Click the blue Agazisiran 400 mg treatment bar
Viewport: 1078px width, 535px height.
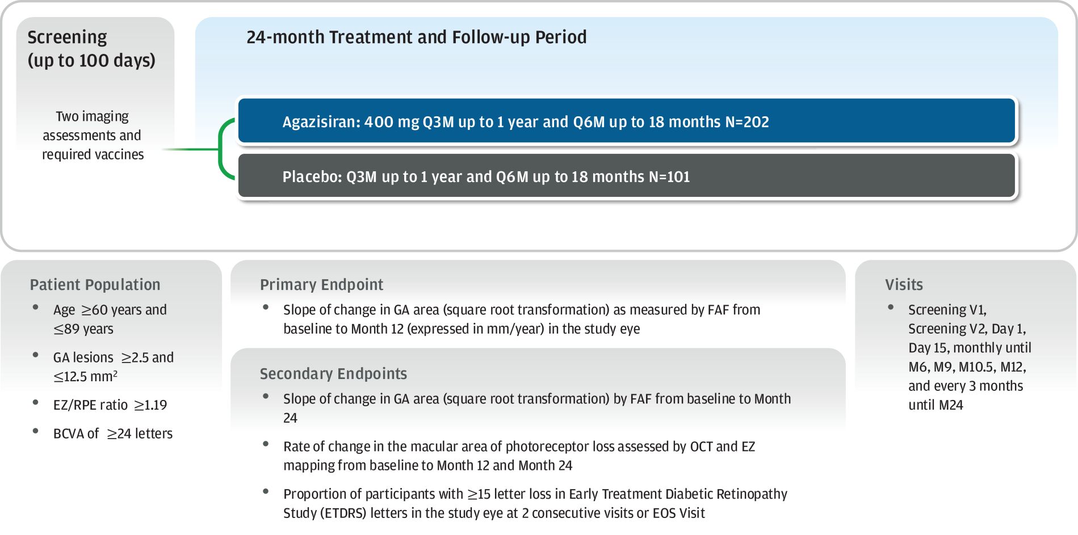(626, 121)
